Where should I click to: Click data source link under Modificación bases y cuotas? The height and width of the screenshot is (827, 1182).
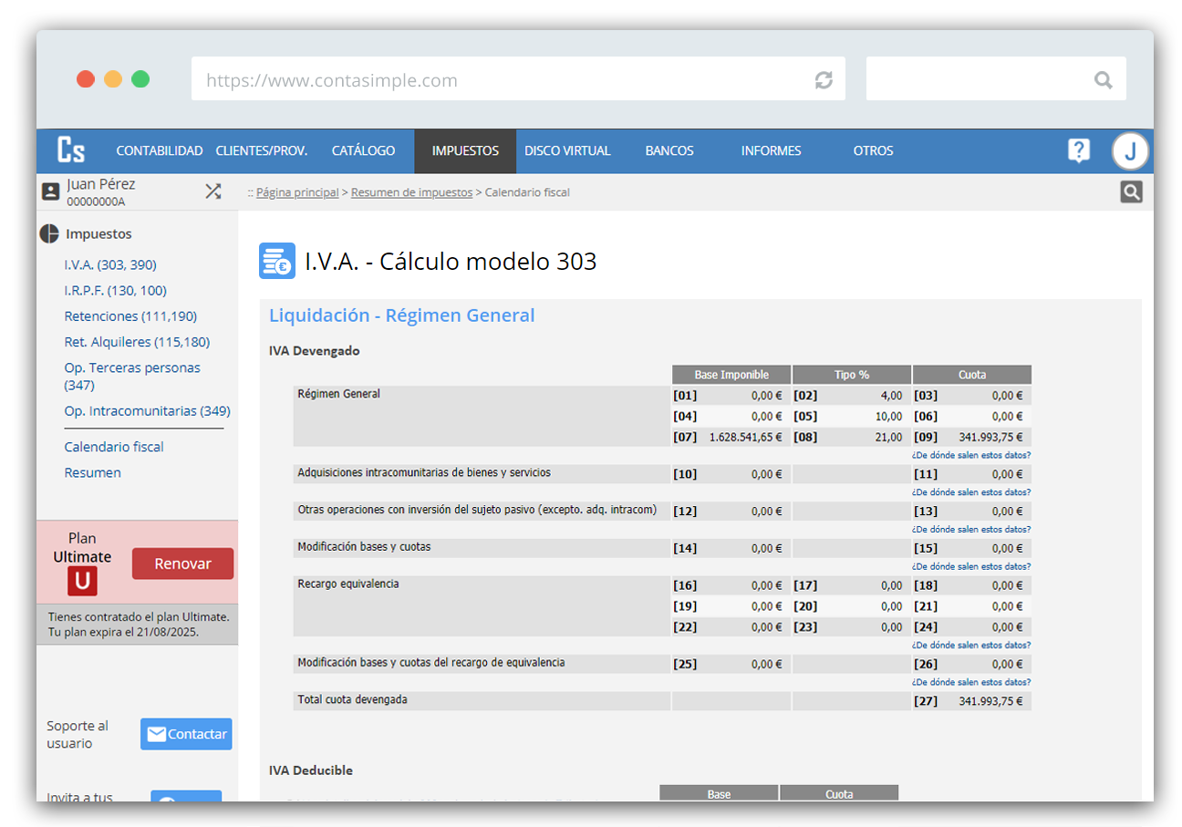tap(971, 566)
